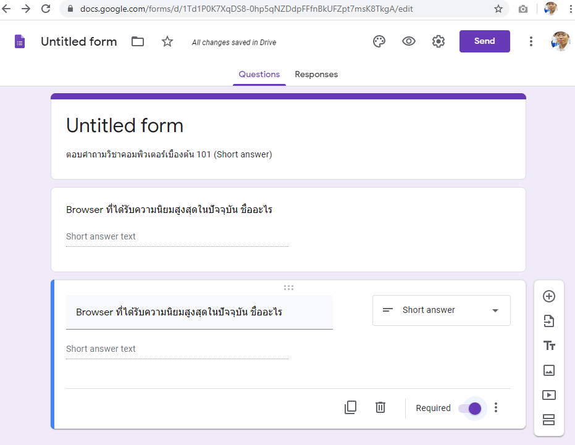Click the Move to folder icon
The image size is (575, 445).
coord(138,41)
